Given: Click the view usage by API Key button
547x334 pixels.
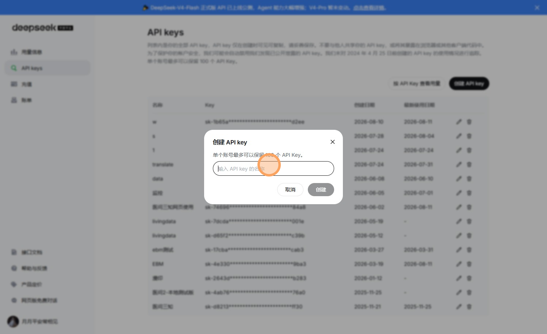Looking at the screenshot, I should 417,83.
